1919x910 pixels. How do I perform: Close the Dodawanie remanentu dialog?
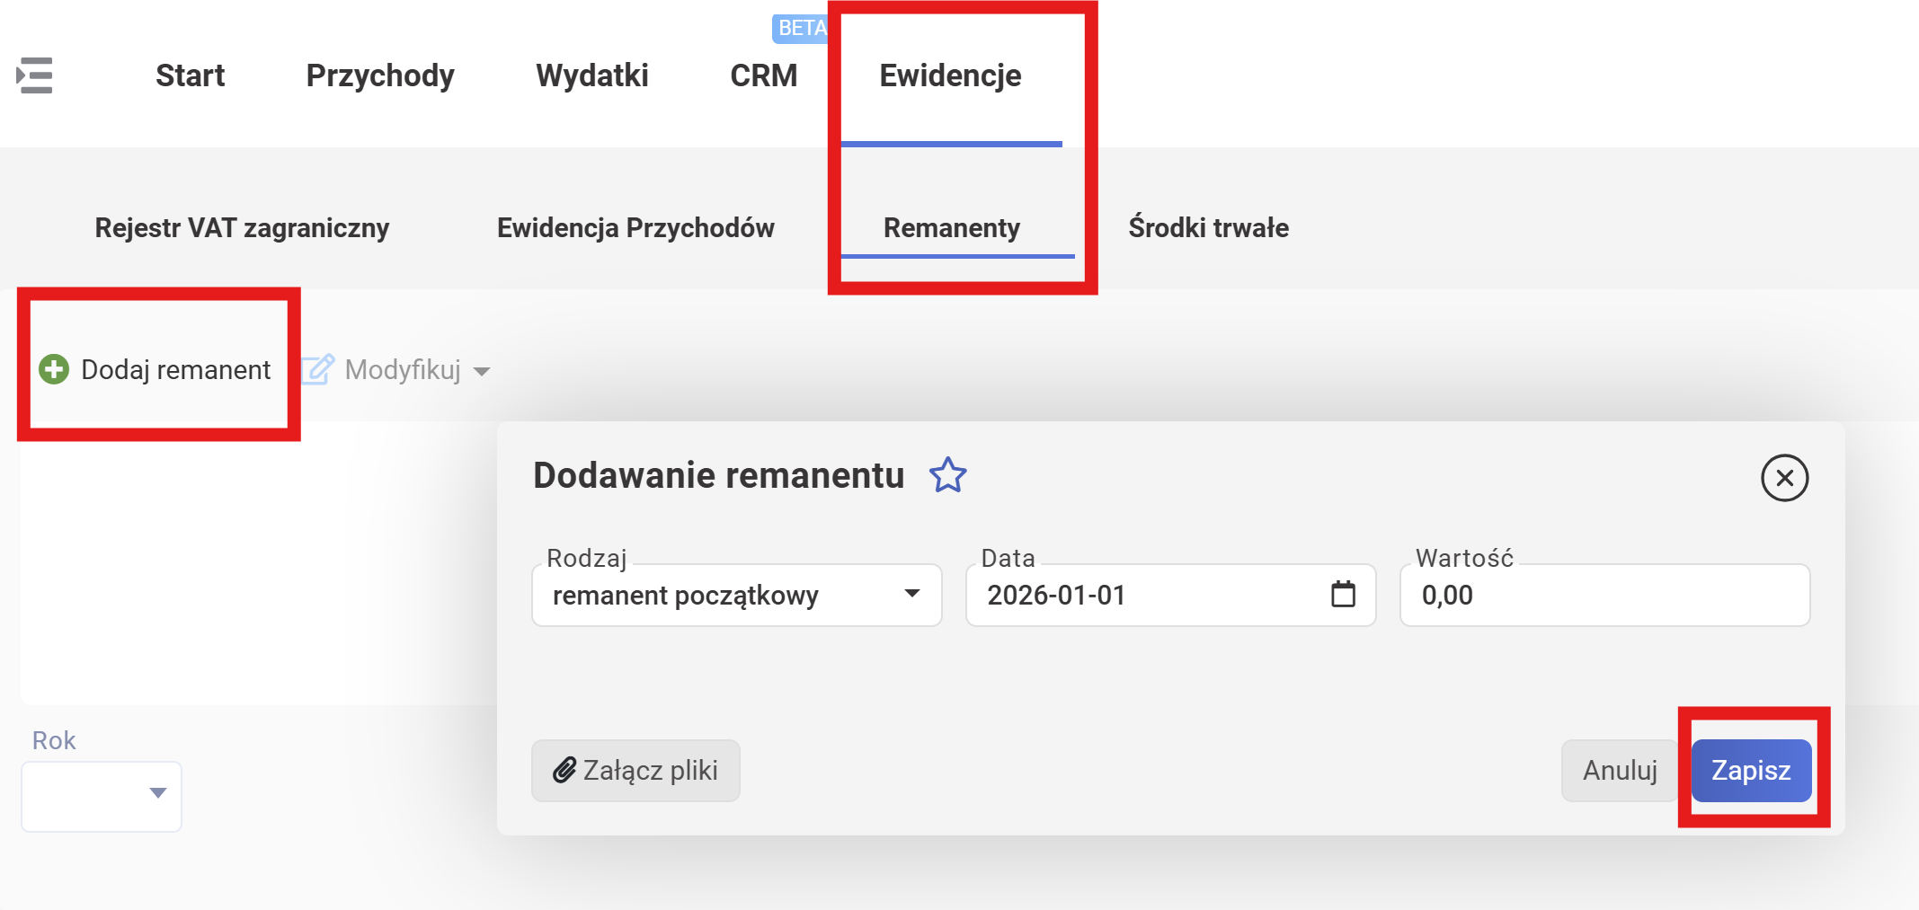1784,478
